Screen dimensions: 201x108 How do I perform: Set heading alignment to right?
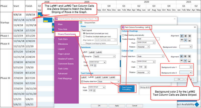click(x=189, y=36)
